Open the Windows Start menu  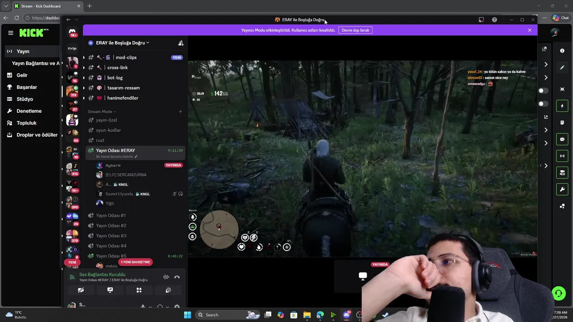coord(187,315)
